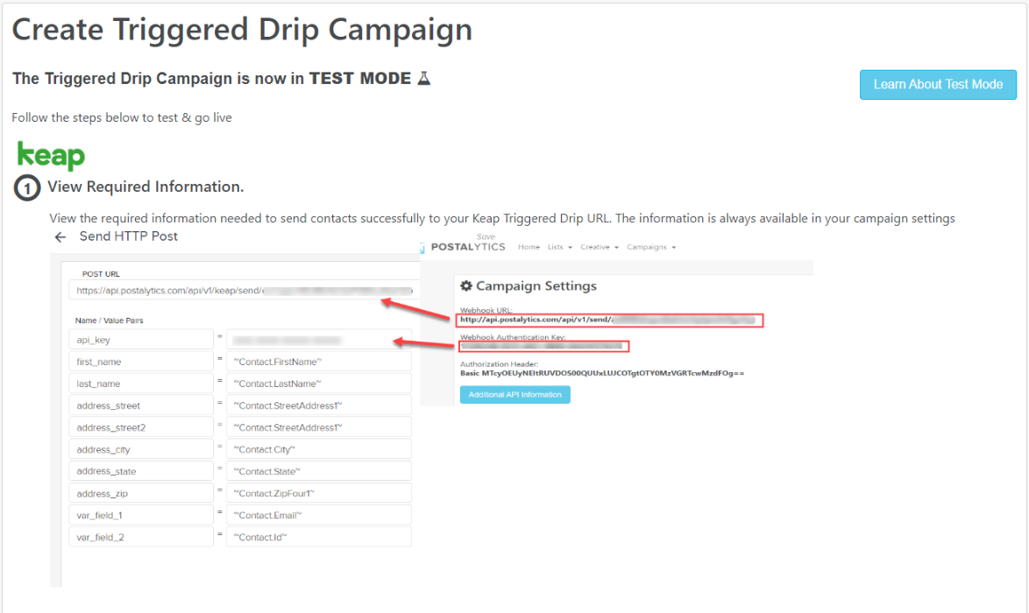The image size is (1029, 613).
Task: Click the Webhook Authentication Key highlighted box
Action: tap(543, 346)
